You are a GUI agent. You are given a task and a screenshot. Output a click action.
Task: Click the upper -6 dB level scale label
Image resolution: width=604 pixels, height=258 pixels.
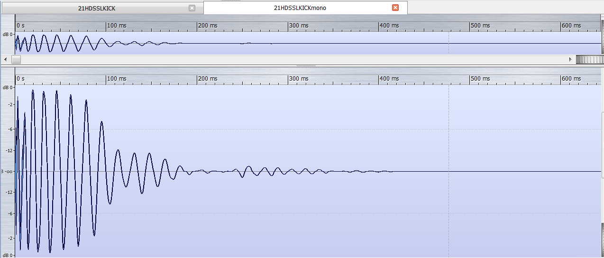[x=10, y=129]
